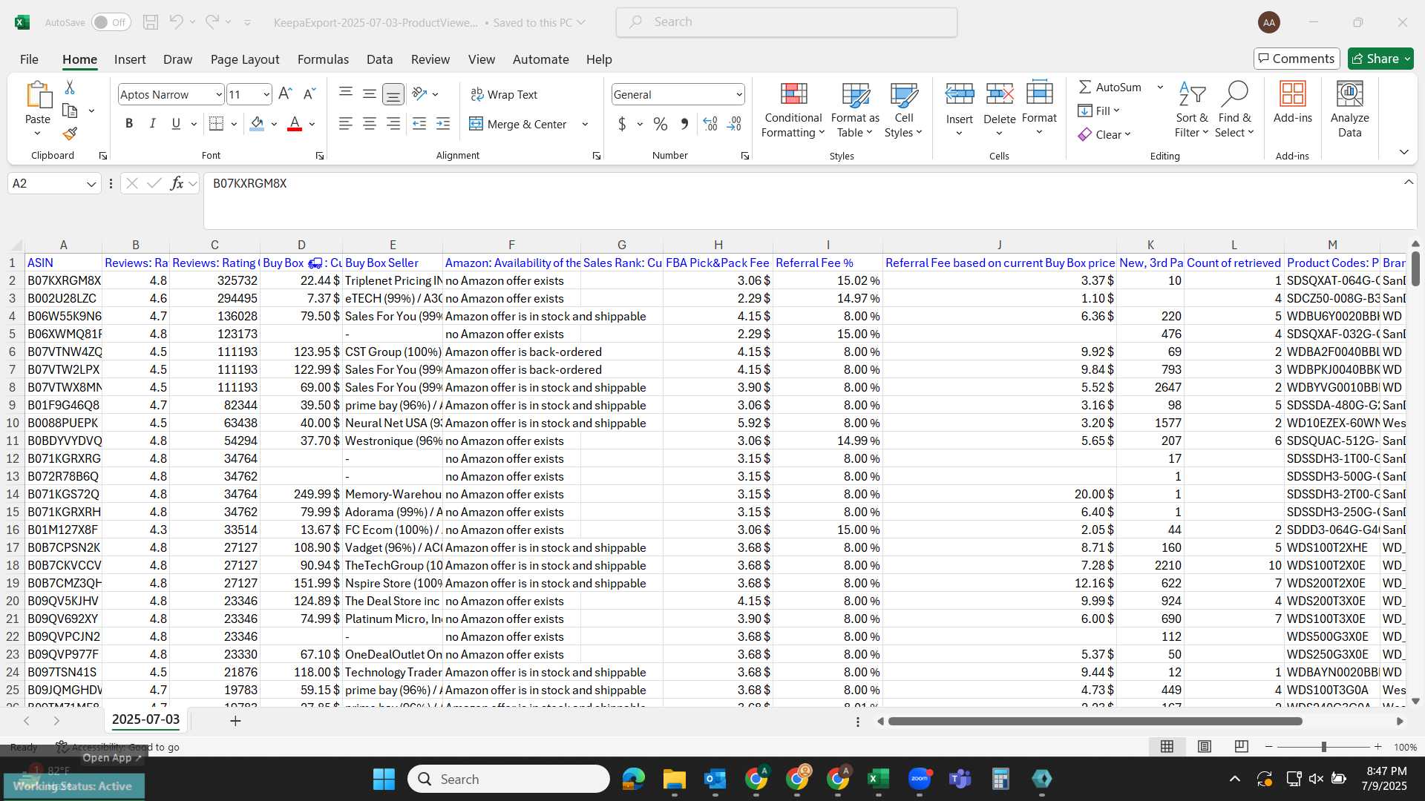Open Analyze Data pane
This screenshot has height=801, width=1425.
pos(1349,110)
